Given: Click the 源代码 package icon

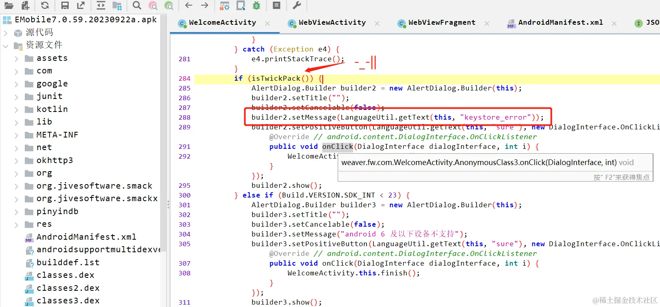Looking at the screenshot, I should click(18, 33).
